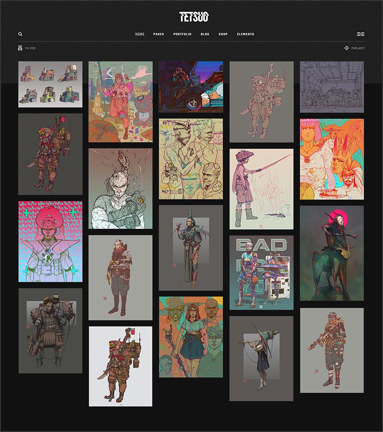383x432 pixels.
Task: Go to the Blog page
Action: [205, 34]
